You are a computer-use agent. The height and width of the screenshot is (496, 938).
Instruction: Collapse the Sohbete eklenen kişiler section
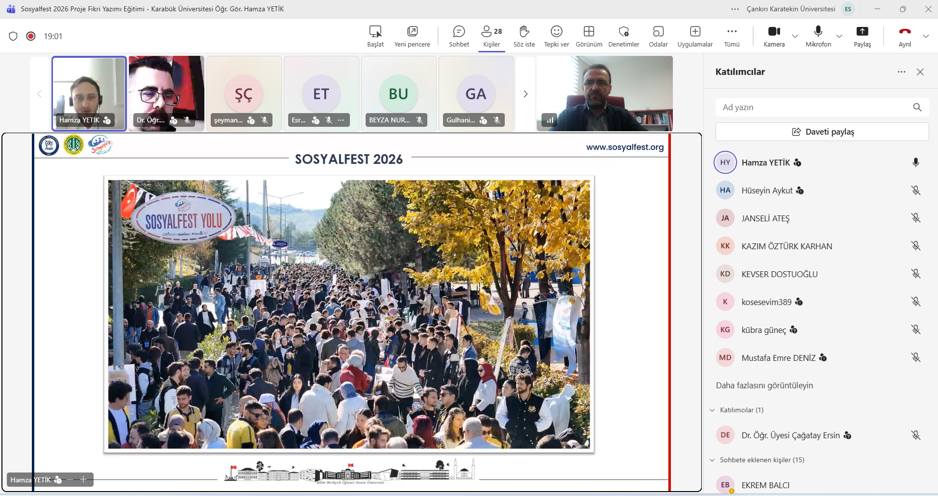[x=712, y=460]
